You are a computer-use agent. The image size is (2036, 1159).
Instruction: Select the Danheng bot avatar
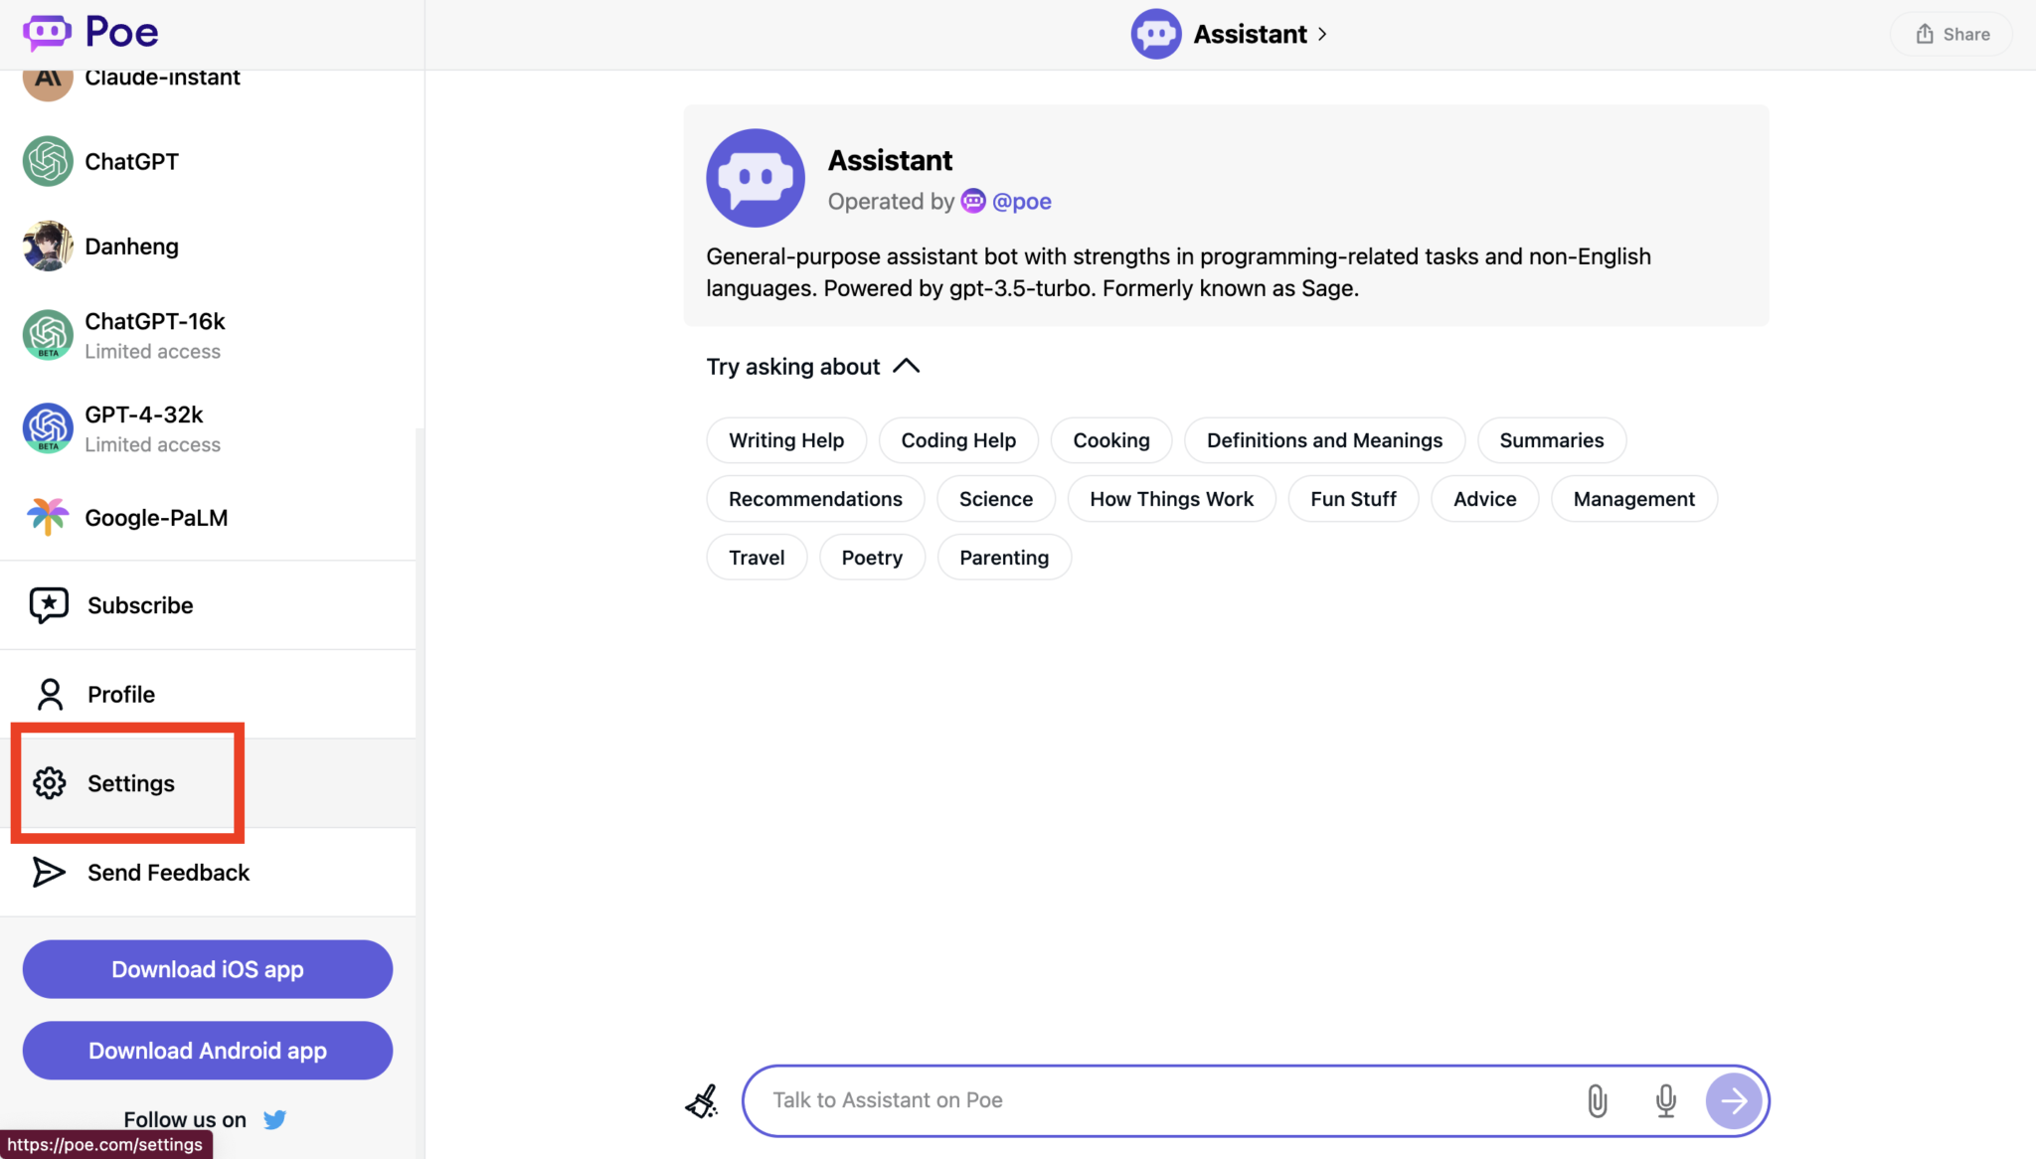coord(48,246)
